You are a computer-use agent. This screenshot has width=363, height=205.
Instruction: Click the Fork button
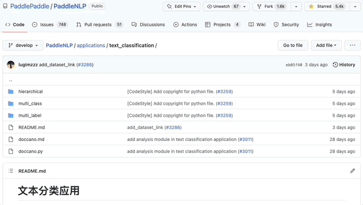click(272, 6)
